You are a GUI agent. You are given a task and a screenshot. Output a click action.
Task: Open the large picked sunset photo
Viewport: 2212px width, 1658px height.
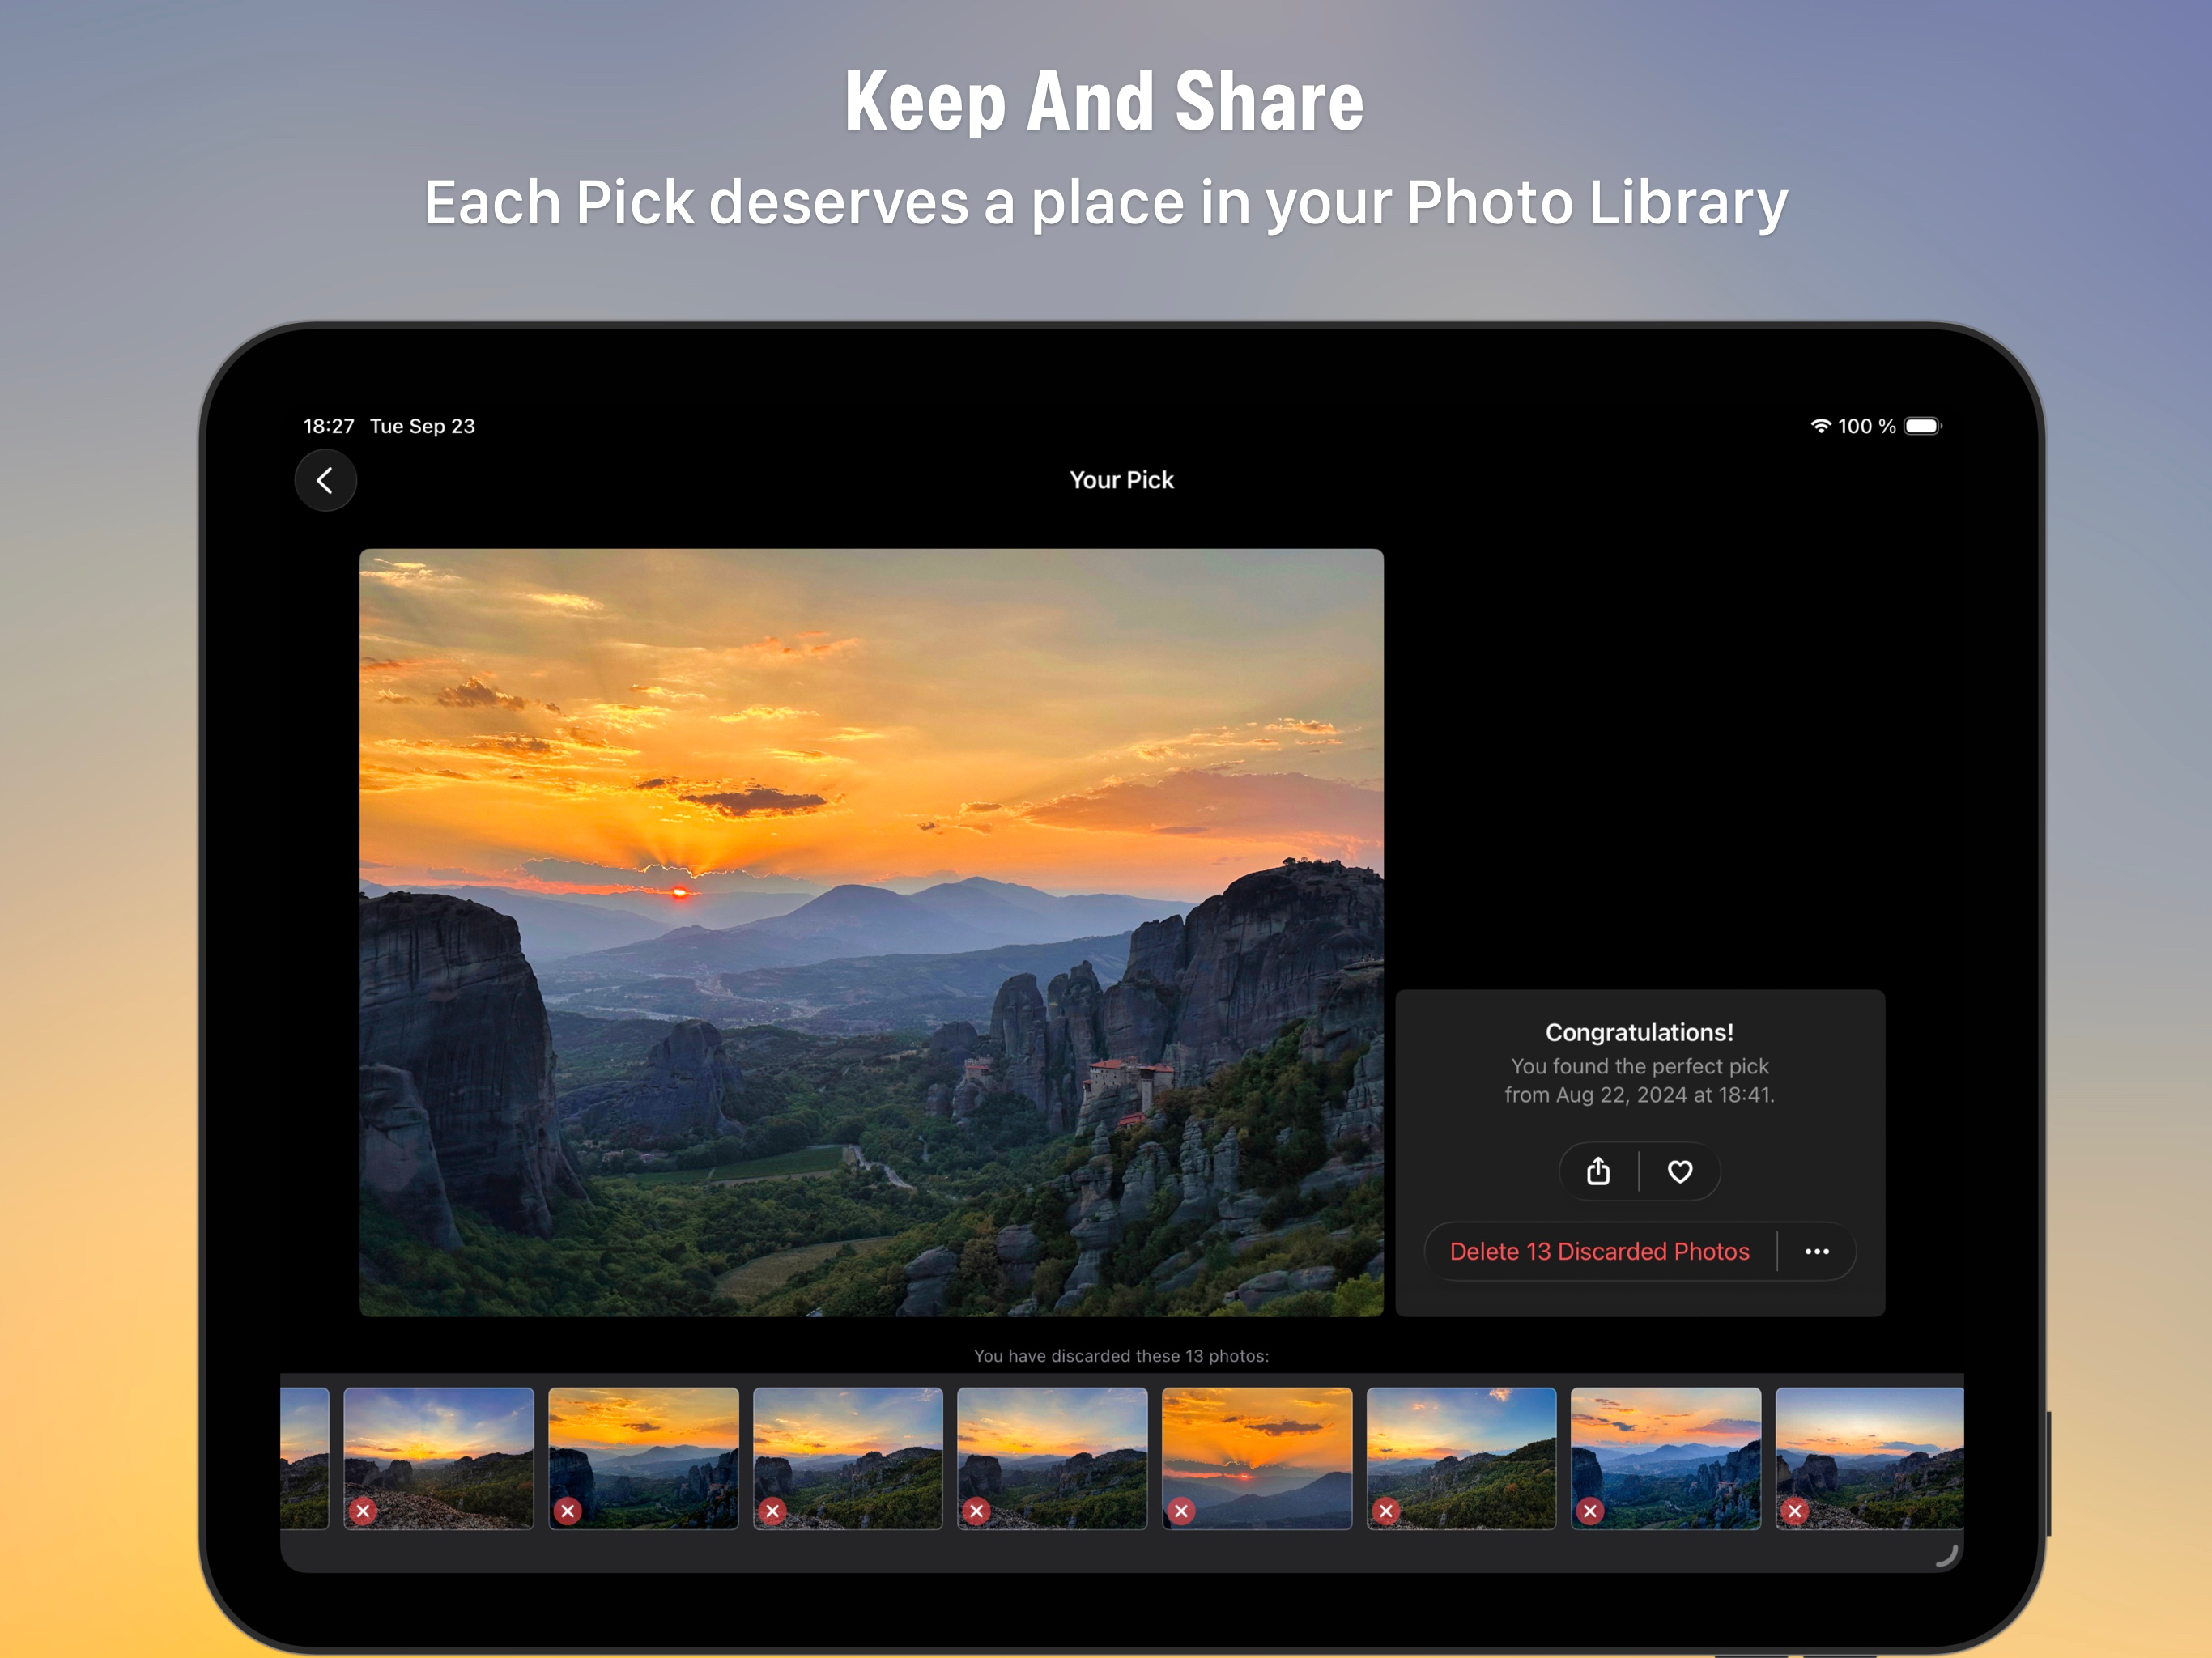click(871, 932)
